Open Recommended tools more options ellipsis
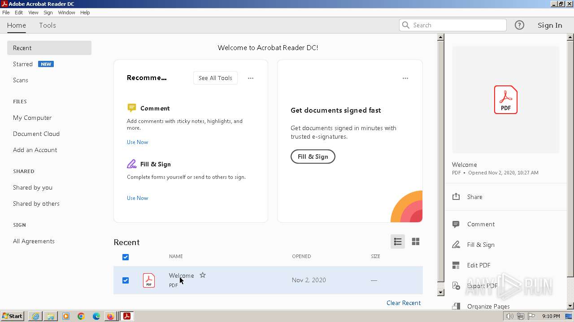This screenshot has width=574, height=322. click(x=251, y=78)
